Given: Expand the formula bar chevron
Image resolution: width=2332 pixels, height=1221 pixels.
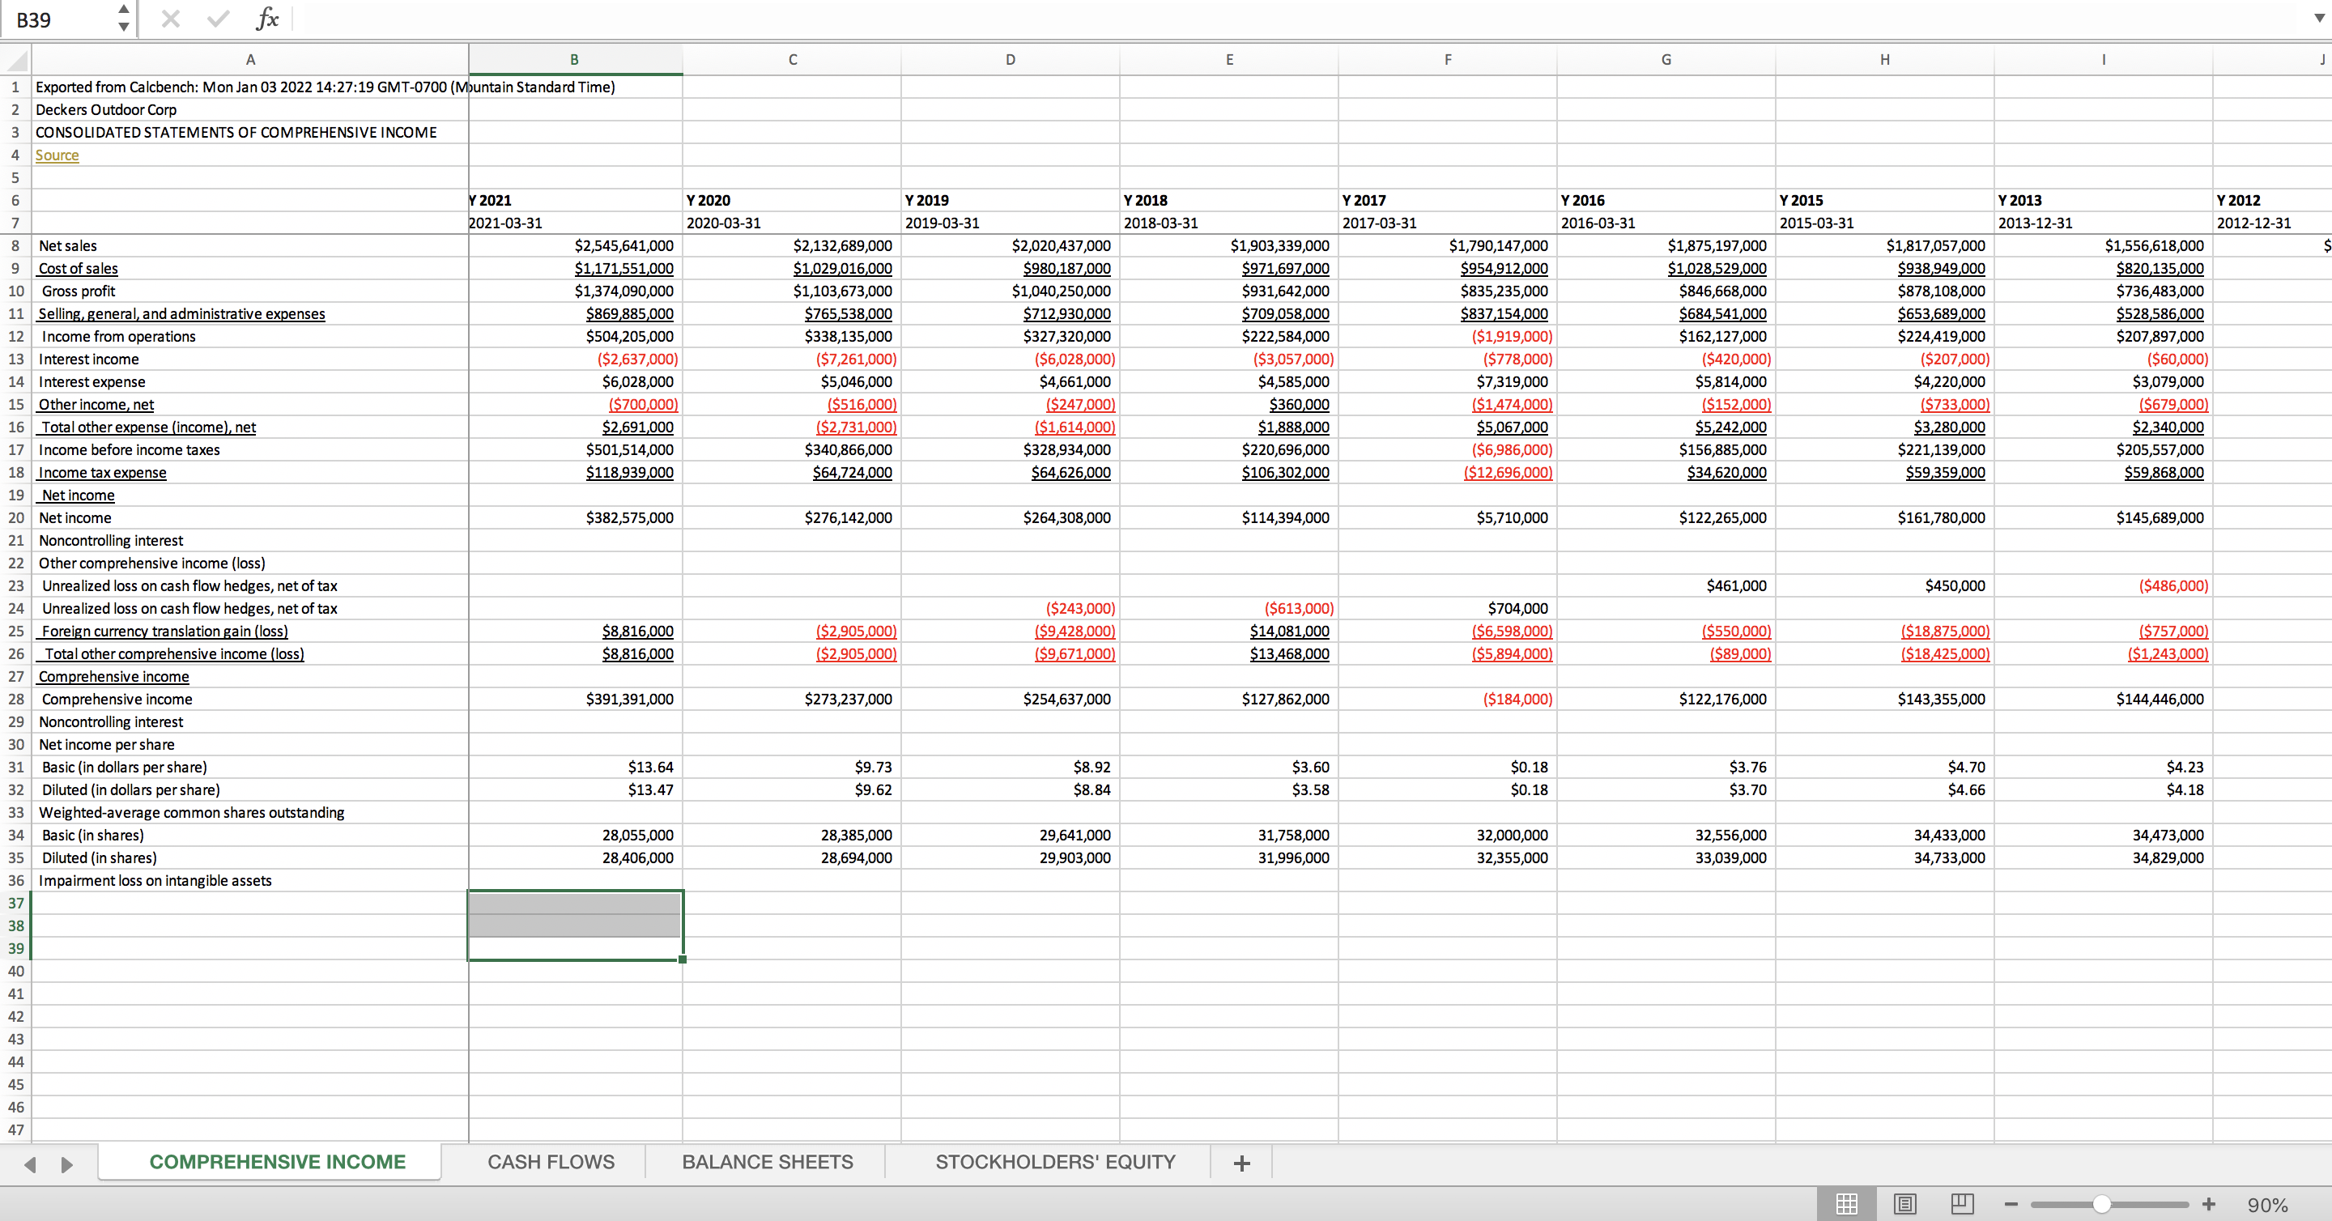Looking at the screenshot, I should (2318, 19).
